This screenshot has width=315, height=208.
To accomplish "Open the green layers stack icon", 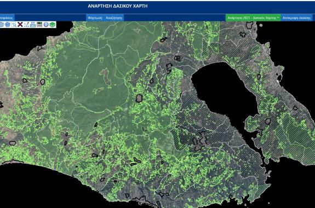I will [53, 25].
